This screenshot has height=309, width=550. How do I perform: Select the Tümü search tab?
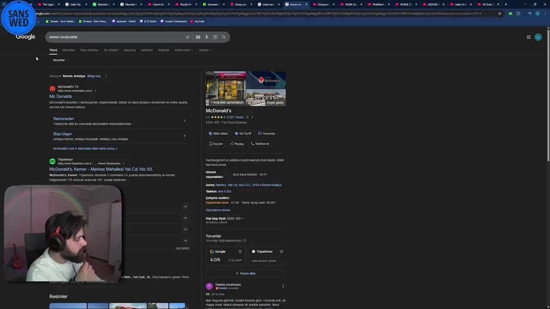point(53,50)
